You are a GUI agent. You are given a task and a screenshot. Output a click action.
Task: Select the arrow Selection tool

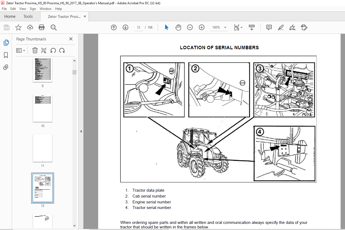[167, 27]
